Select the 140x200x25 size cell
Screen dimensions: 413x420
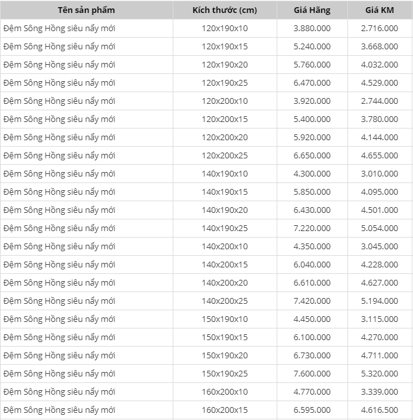point(225,301)
